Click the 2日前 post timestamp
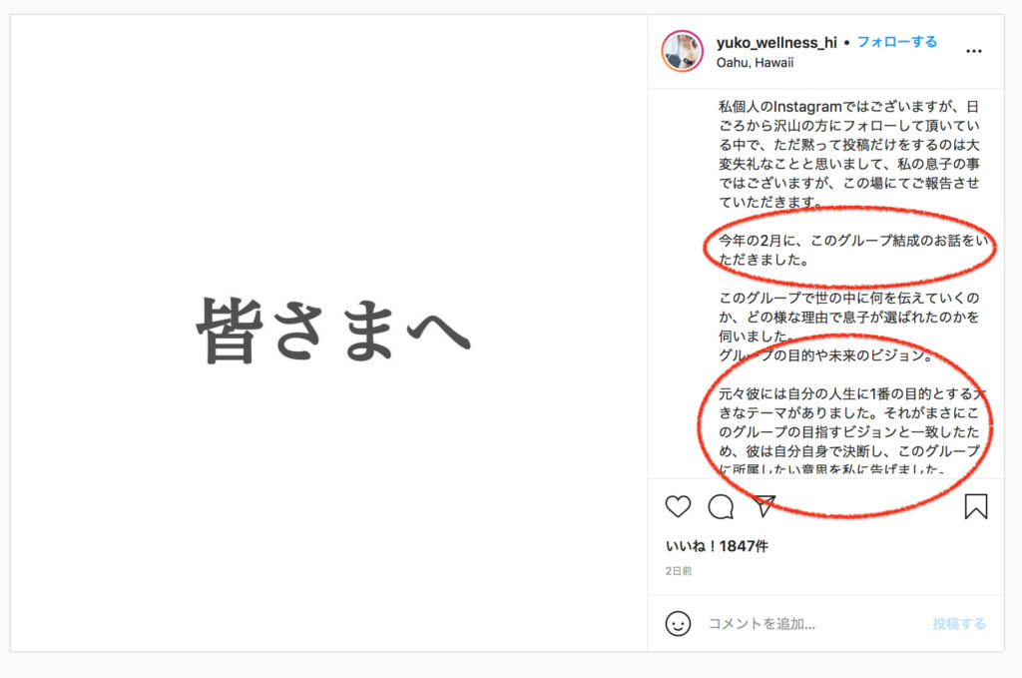 (679, 571)
